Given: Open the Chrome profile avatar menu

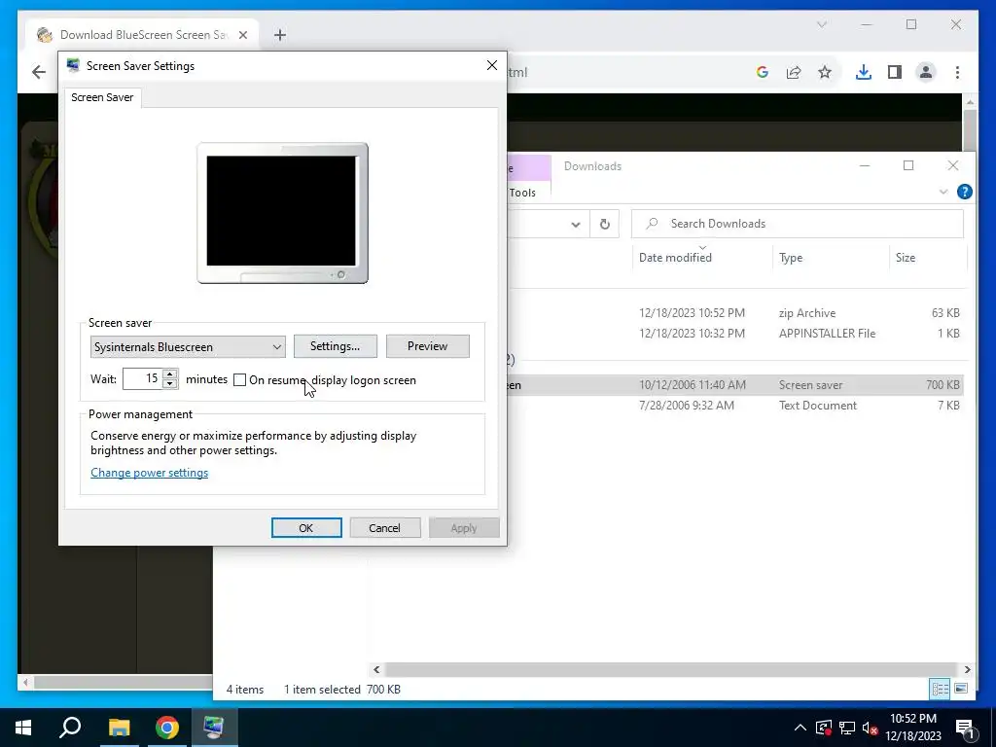Looking at the screenshot, I should (x=926, y=72).
